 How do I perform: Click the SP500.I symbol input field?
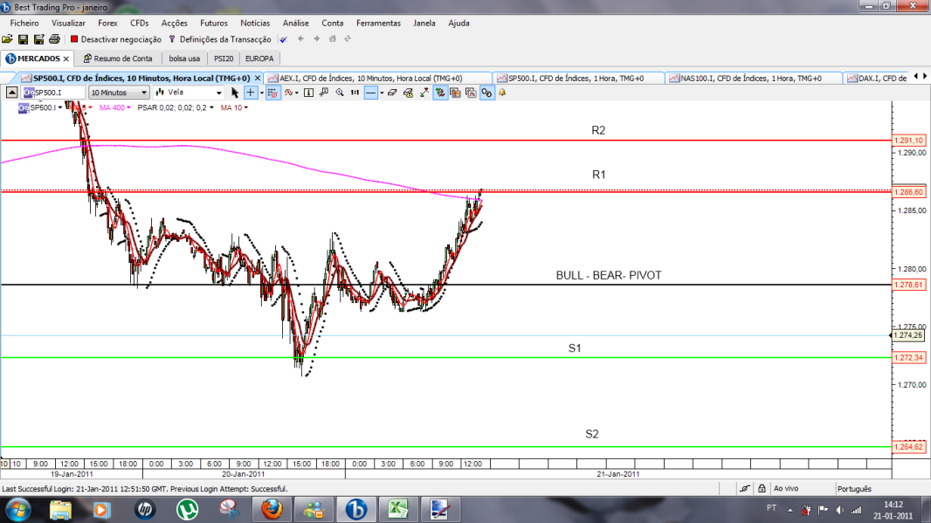[x=53, y=93]
